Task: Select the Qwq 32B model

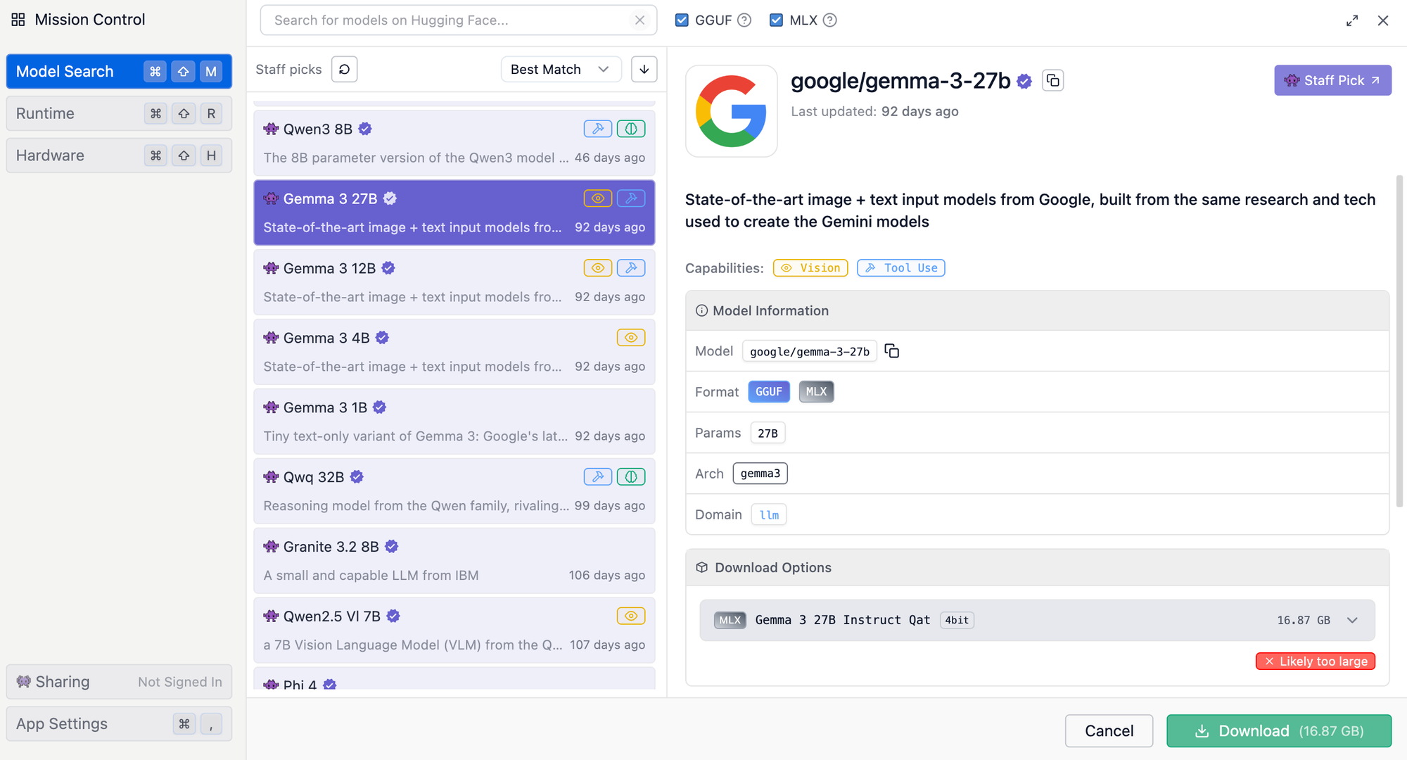Action: 454,491
